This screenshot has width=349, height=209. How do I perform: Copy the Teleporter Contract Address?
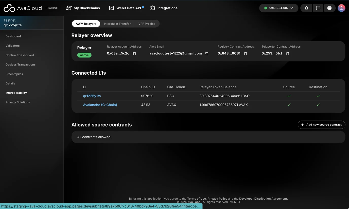pyautogui.click(x=287, y=53)
